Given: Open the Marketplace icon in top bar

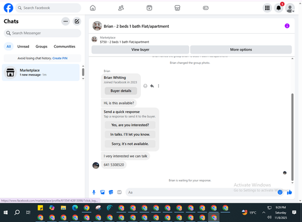Looking at the screenshot, I should [x=178, y=8].
